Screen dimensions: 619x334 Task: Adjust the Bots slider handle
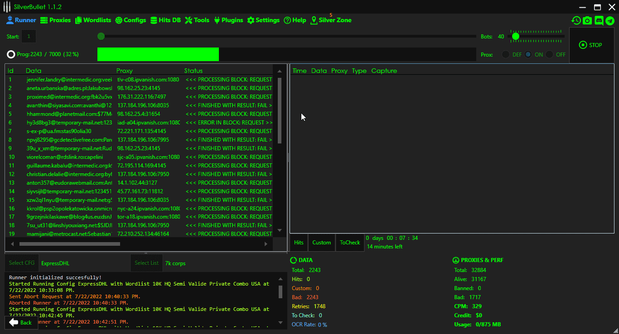(x=515, y=36)
